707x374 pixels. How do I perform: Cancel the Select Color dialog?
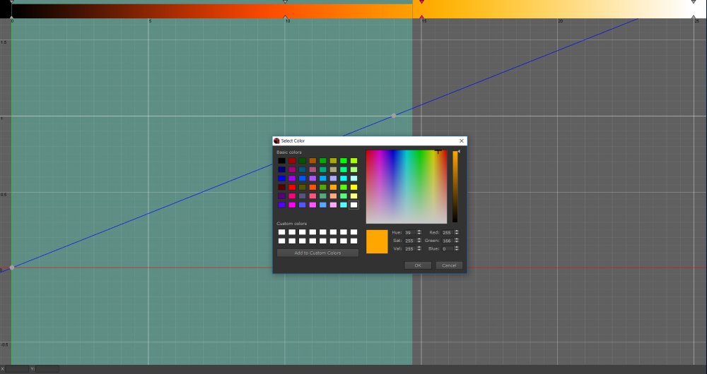click(x=449, y=265)
